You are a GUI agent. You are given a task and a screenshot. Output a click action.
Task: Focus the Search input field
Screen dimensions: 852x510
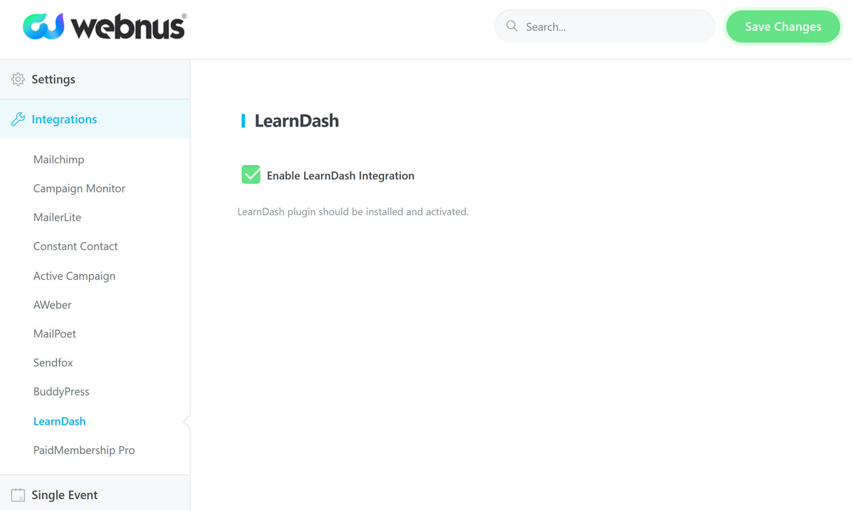[604, 27]
